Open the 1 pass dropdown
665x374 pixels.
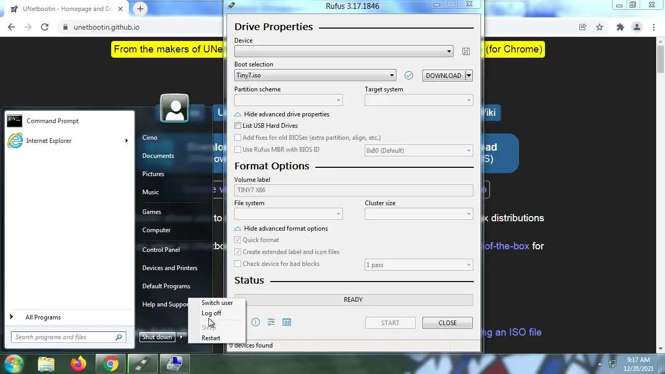coord(419,265)
